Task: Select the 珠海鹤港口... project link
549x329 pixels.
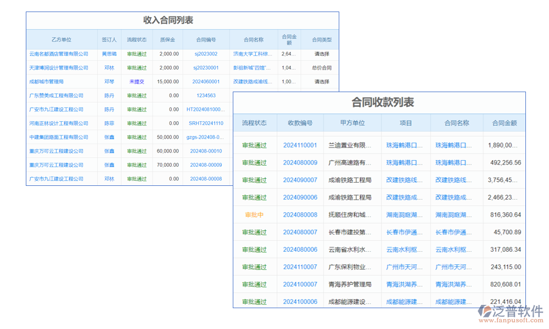Action: click(x=404, y=145)
